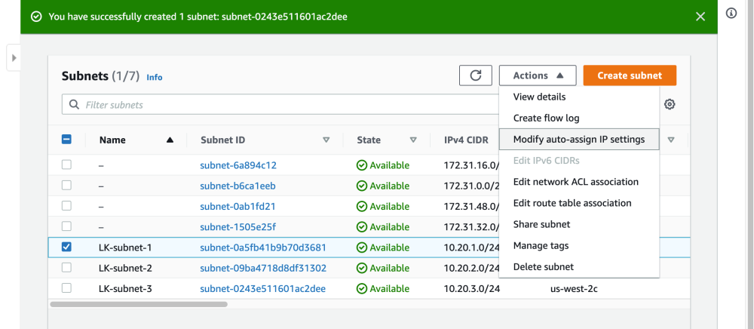Click the refresh subnets icon button
Viewport: 754px width, 329px height.
[475, 75]
